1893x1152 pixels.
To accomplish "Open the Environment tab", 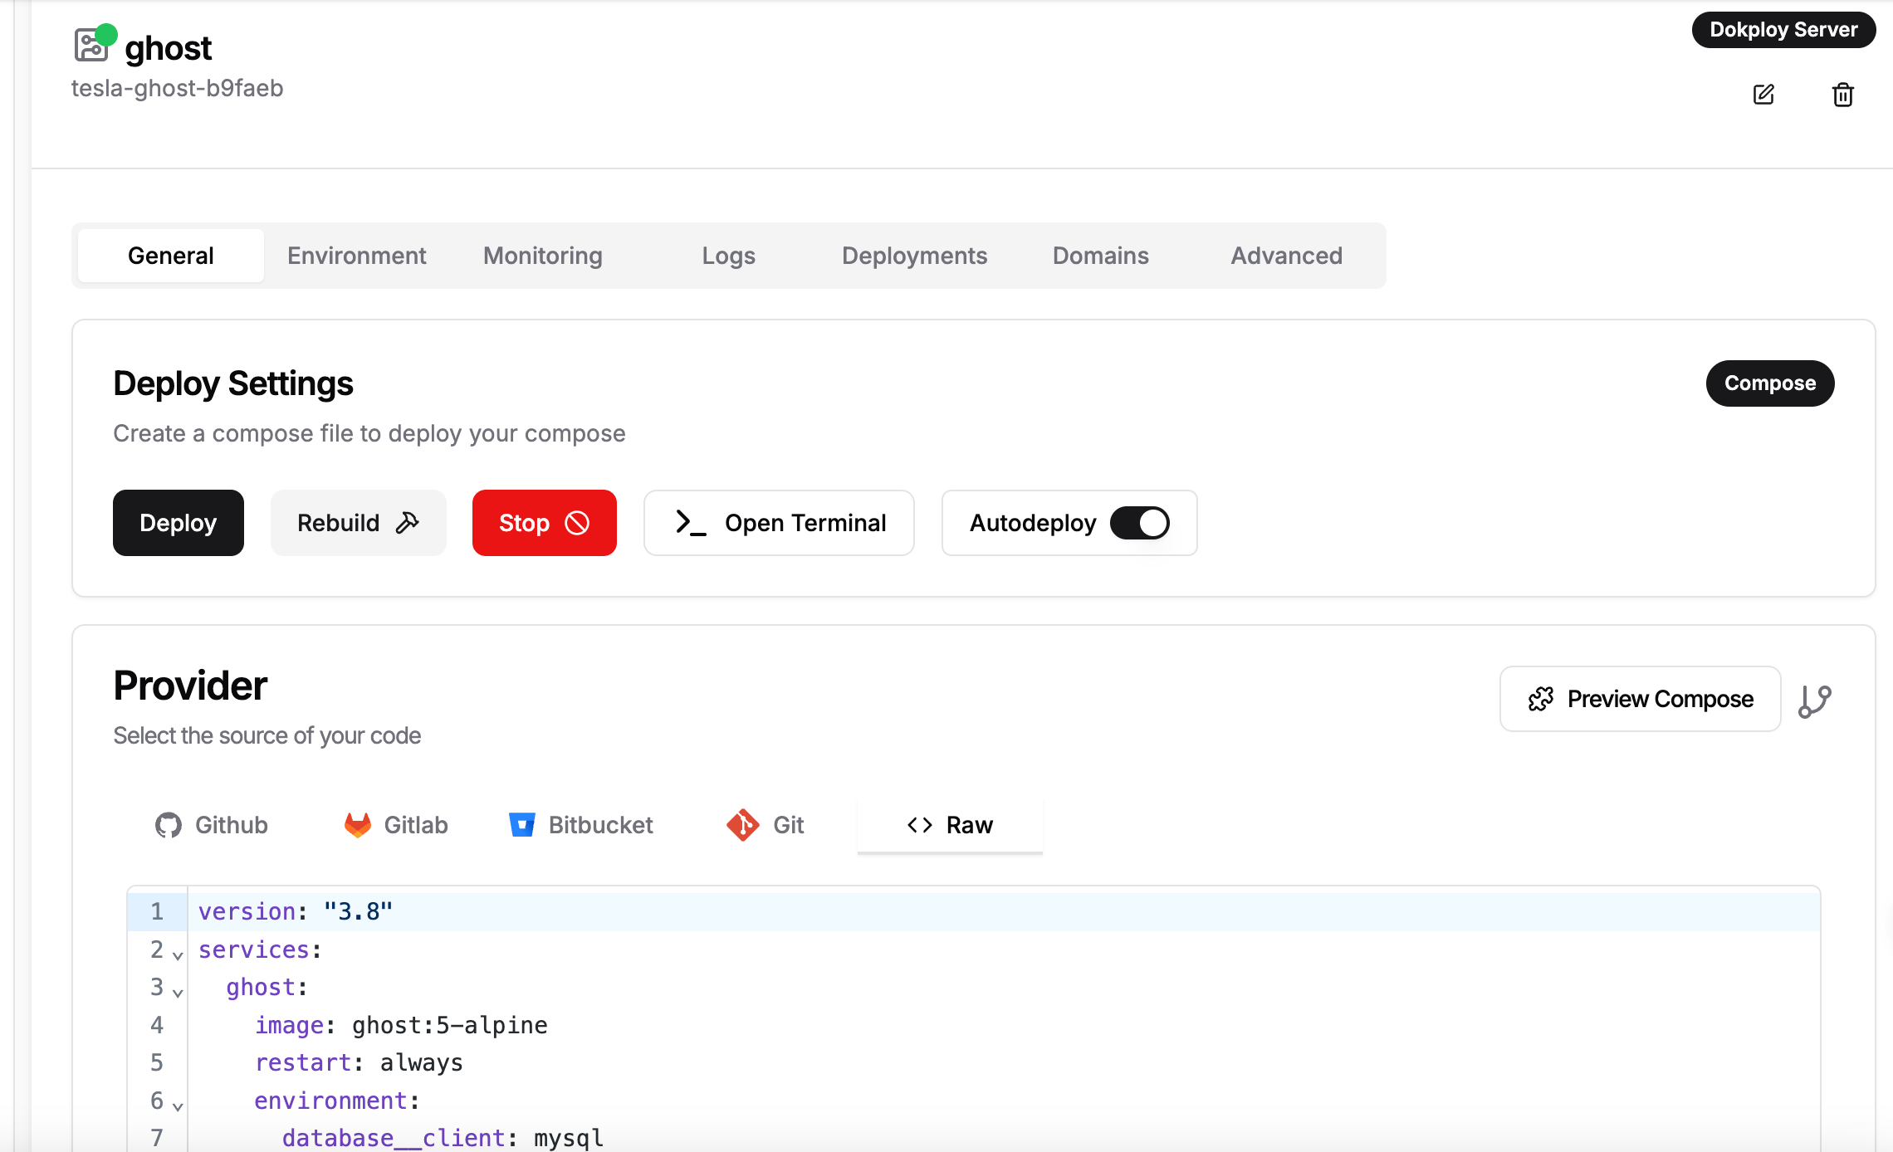I will [x=357, y=256].
